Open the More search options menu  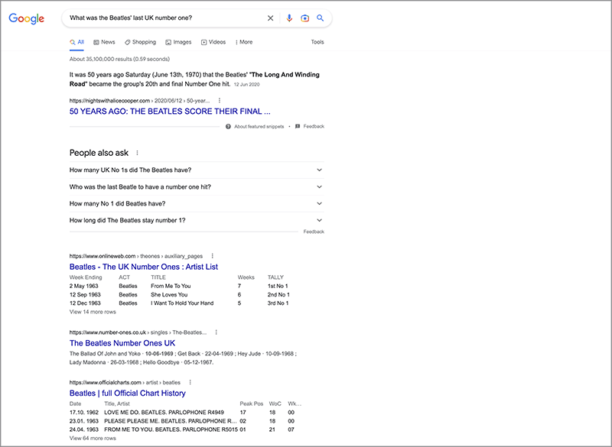pos(244,42)
